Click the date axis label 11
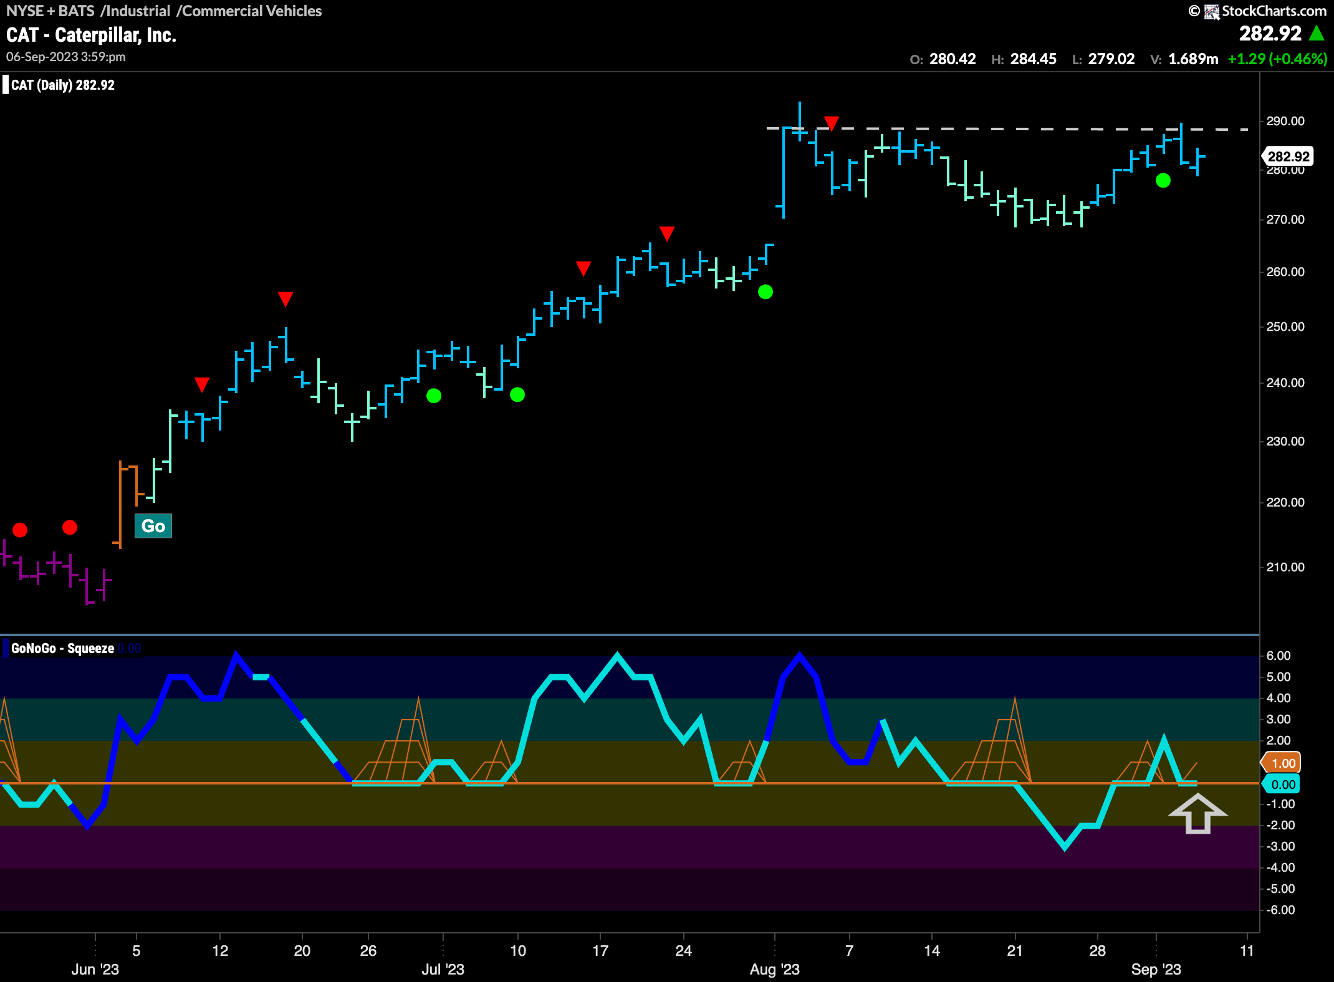The width and height of the screenshot is (1334, 982). [x=1247, y=951]
